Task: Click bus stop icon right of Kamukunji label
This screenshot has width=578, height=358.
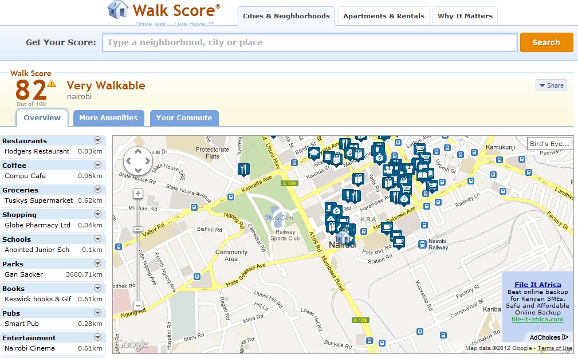Action: [521, 159]
